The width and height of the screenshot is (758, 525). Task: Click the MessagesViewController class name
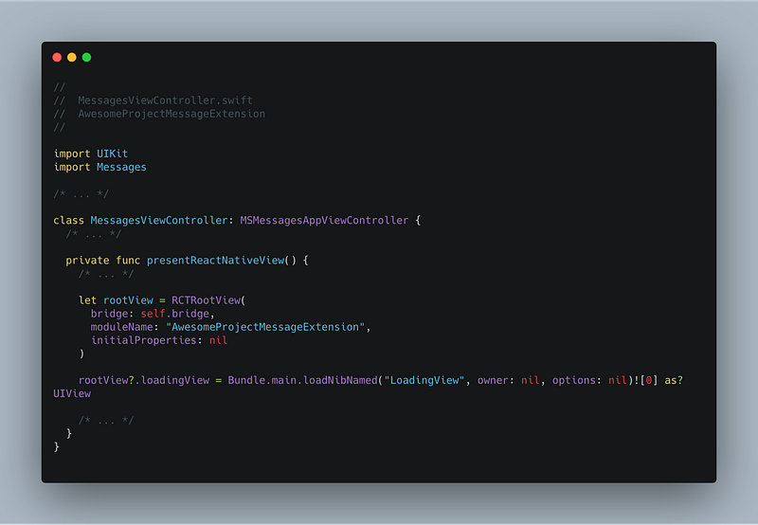158,221
